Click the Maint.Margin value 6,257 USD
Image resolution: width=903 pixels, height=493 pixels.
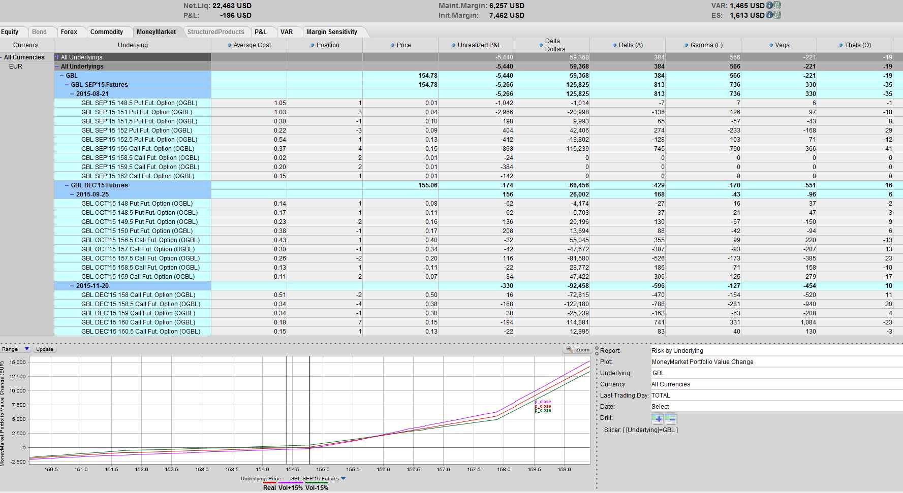click(x=507, y=6)
